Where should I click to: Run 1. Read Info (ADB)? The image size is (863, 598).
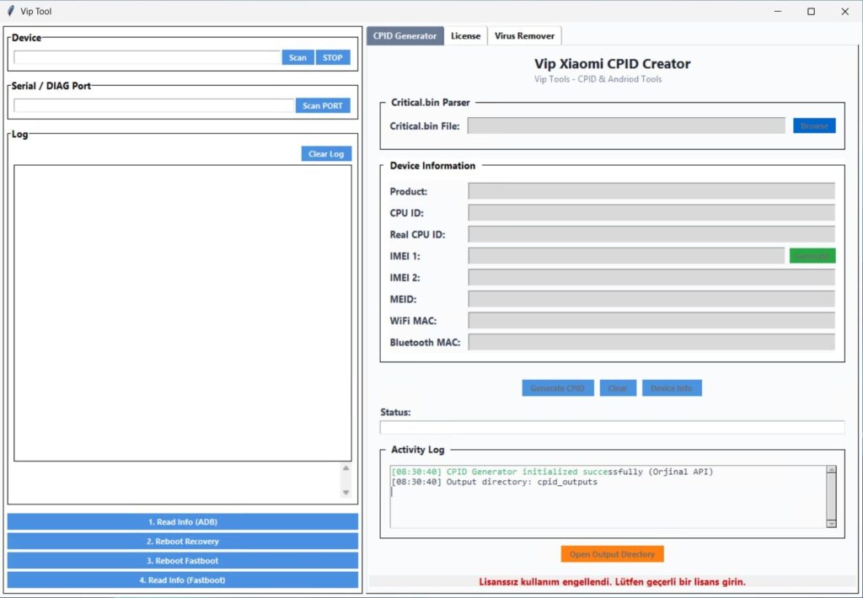point(183,522)
